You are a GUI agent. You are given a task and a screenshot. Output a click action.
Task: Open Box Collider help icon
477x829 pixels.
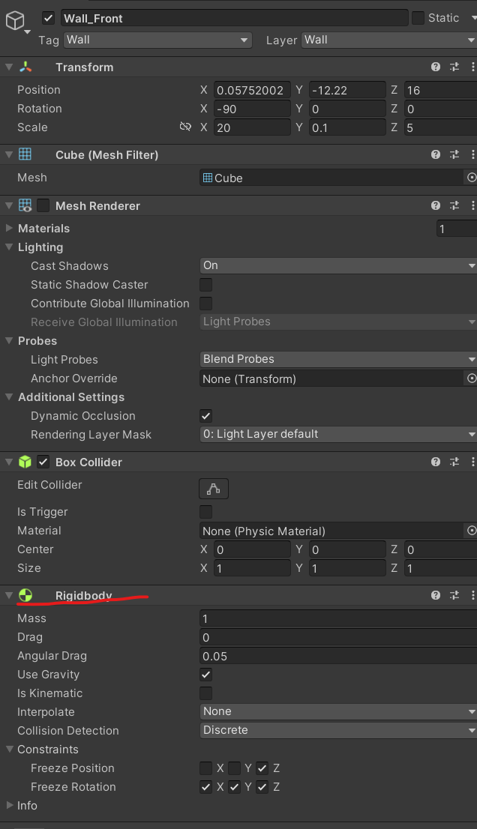click(x=436, y=462)
